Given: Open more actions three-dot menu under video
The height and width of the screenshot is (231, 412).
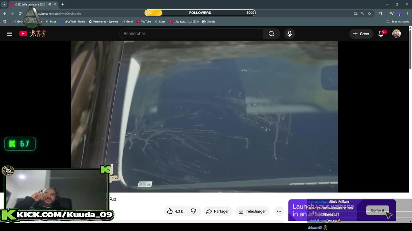Looking at the screenshot, I should click(279, 211).
